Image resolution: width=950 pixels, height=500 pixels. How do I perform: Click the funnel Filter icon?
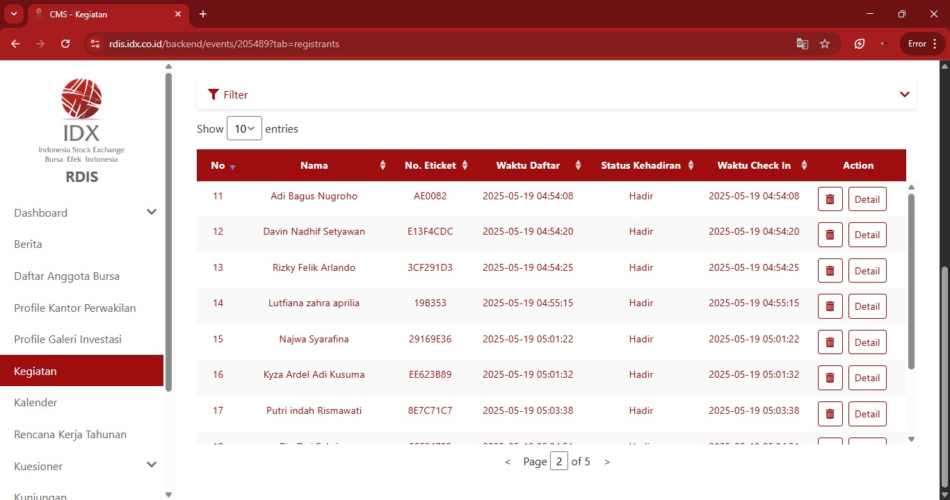pyautogui.click(x=214, y=94)
